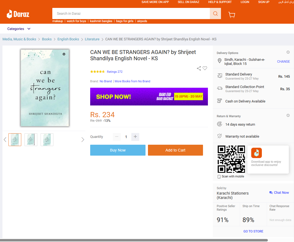
Task: Show previous thumbnails with left arrow
Action: (x=5, y=140)
